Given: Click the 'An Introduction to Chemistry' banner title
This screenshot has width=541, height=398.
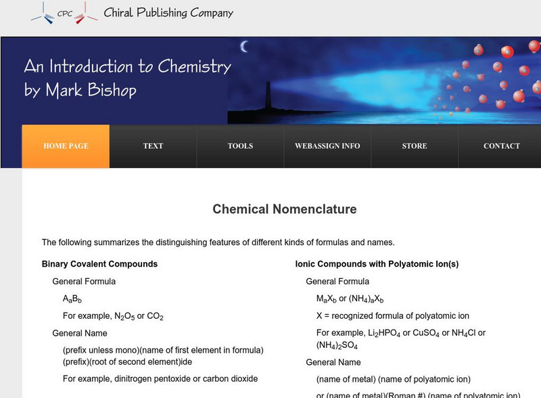Looking at the screenshot, I should tap(127, 66).
